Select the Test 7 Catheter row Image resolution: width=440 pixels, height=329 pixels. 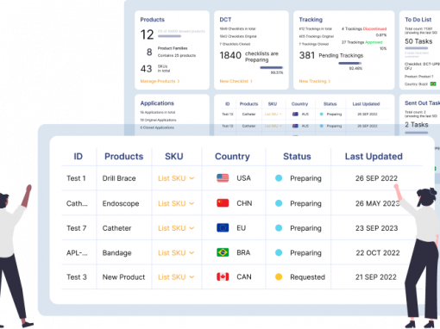242,228
